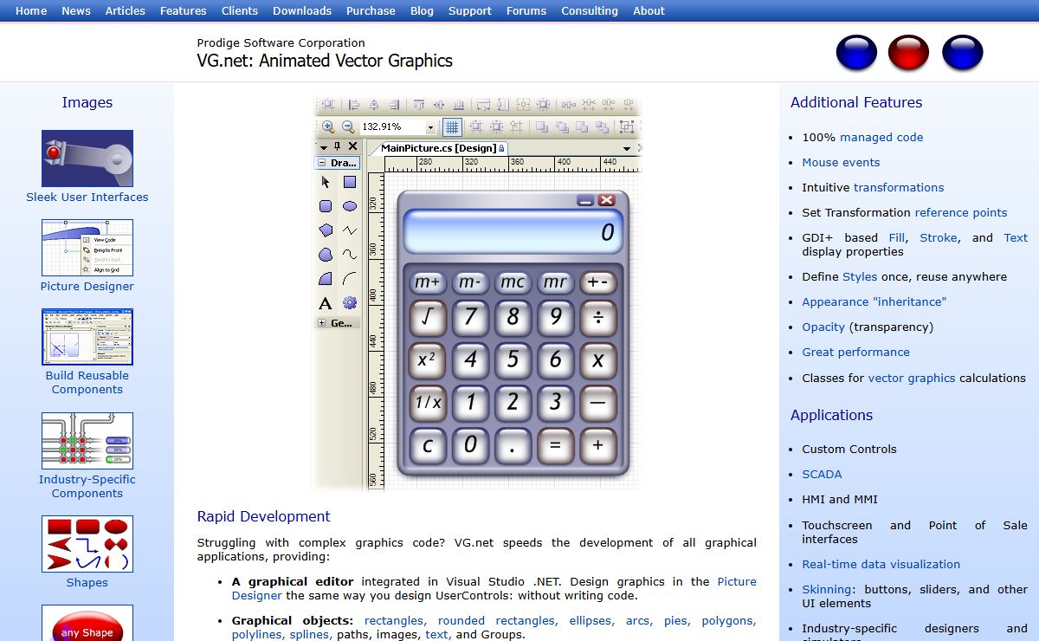Collapse the 'Dra...' toolbox section
This screenshot has height=641, width=1039.
(x=322, y=163)
